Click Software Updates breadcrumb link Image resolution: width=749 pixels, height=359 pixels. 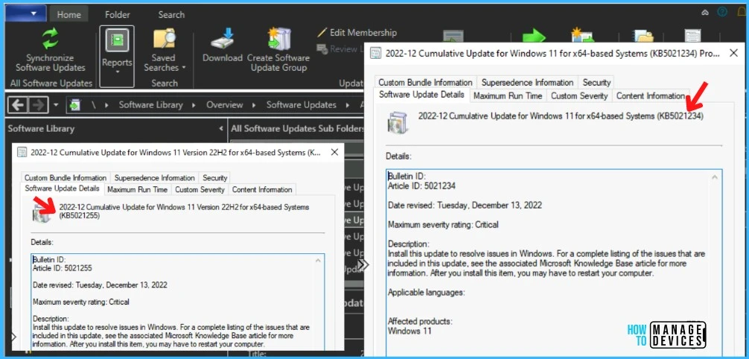tap(302, 105)
